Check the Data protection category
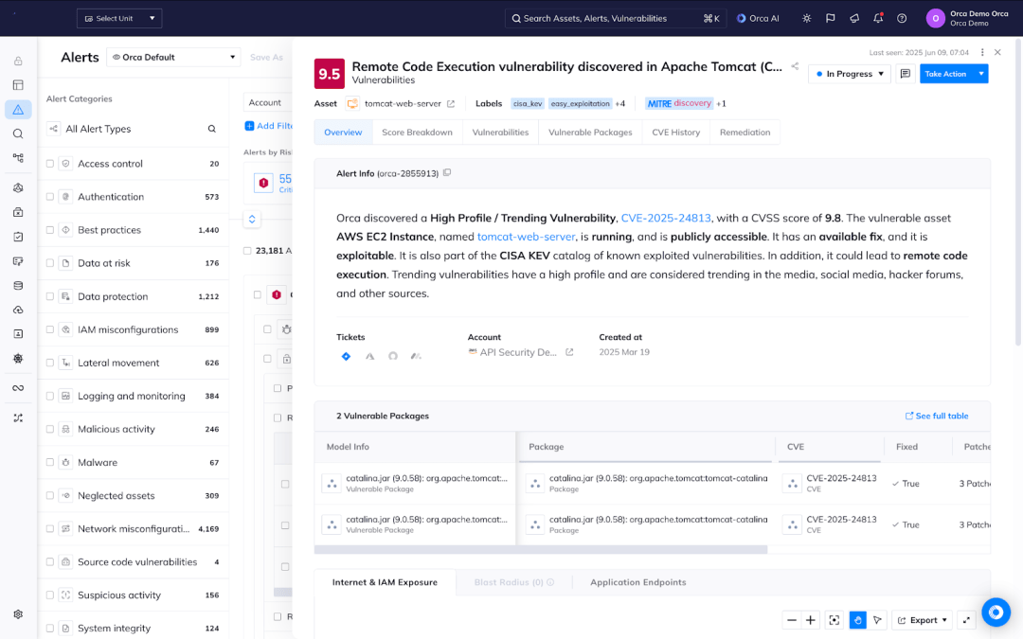 point(50,296)
